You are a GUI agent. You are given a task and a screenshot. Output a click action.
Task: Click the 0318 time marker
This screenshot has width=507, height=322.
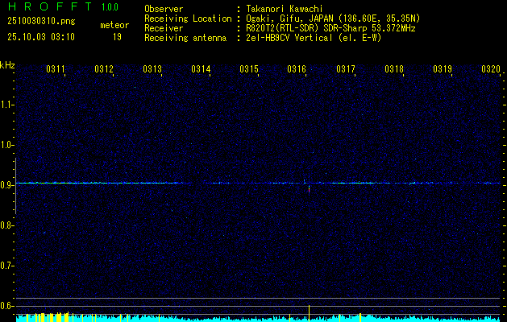click(394, 69)
